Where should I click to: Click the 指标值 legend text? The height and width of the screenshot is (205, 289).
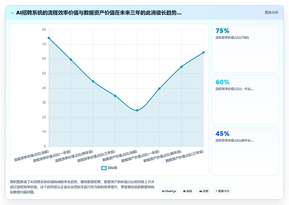tap(113, 168)
